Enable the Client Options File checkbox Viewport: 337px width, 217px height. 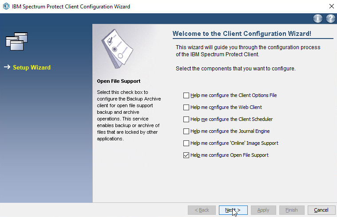pyautogui.click(x=186, y=95)
